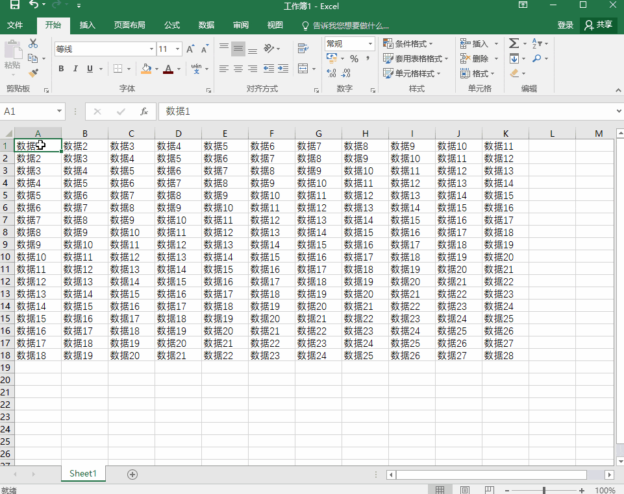
Task: Click the Orientation text-angle icon
Action: click(269, 49)
